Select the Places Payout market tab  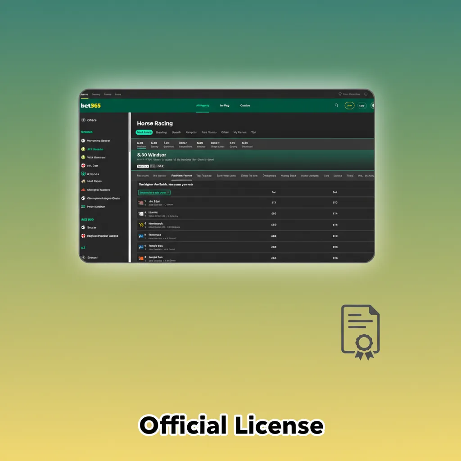coord(182,176)
